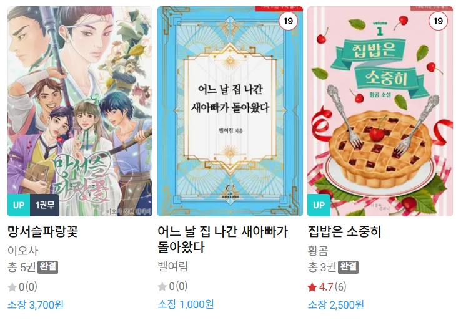Open the 망서슬파랑꽃 book cover
The width and height of the screenshot is (456, 328).
pos(80,111)
